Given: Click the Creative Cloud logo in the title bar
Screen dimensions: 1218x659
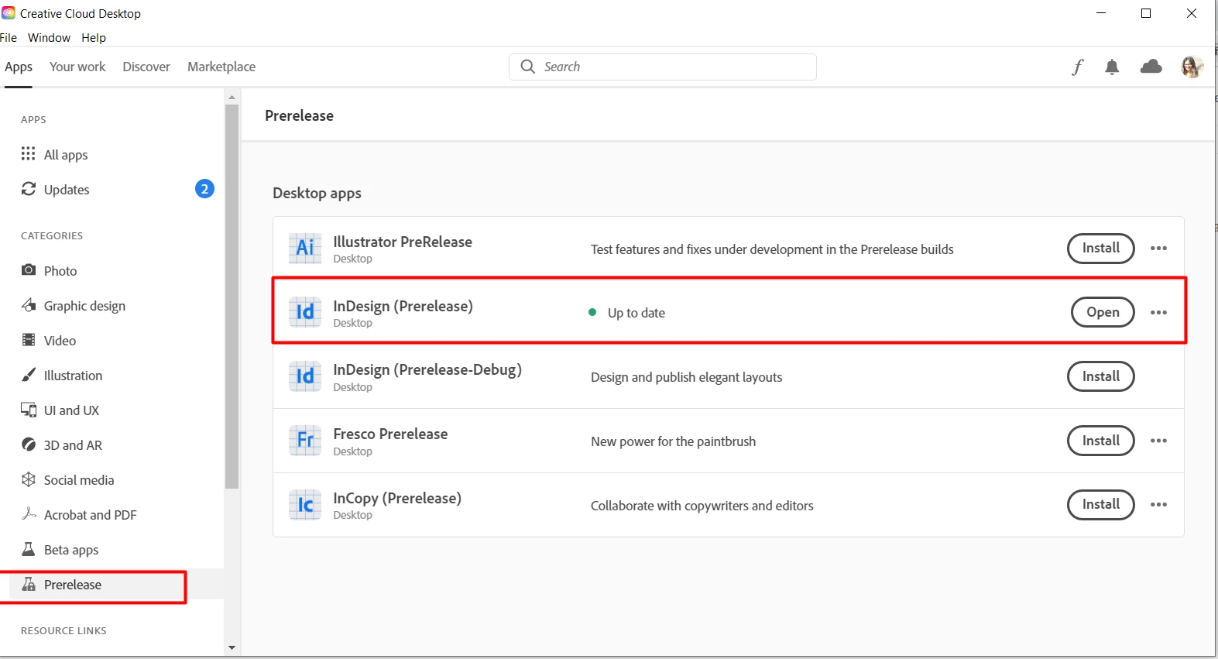Looking at the screenshot, I should tap(9, 13).
